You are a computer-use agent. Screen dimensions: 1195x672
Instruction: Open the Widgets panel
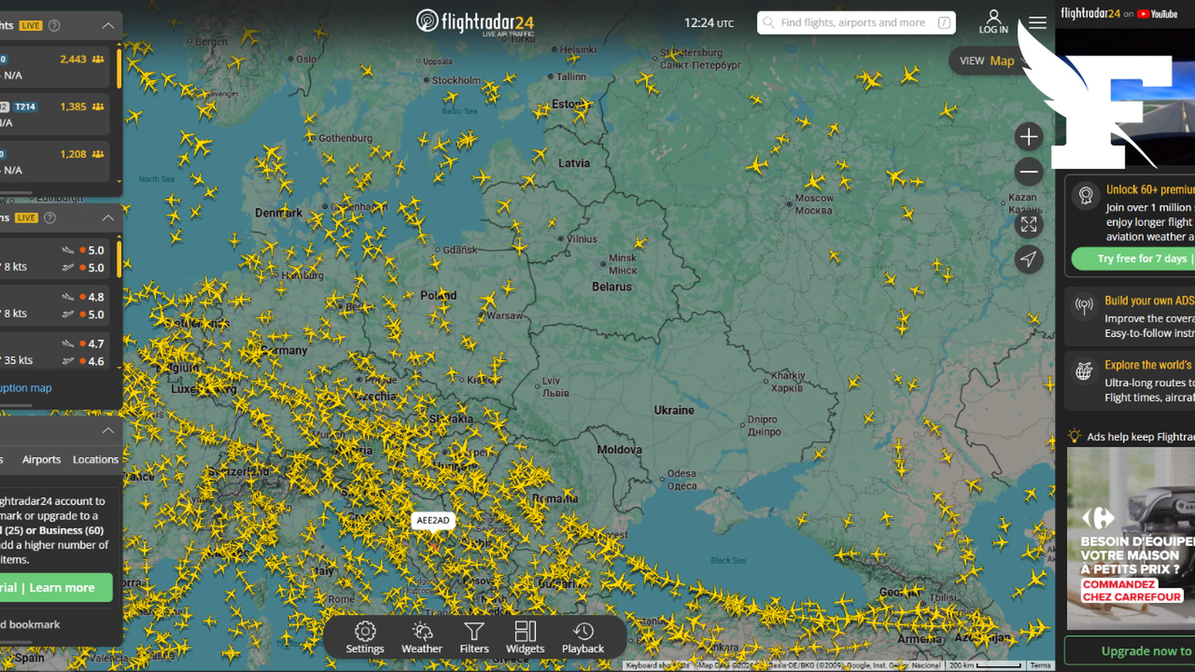pyautogui.click(x=525, y=638)
